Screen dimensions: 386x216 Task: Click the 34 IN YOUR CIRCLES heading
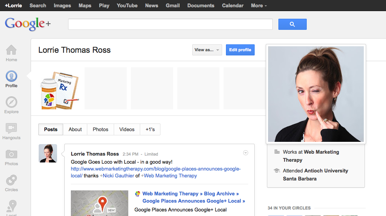(x=289, y=208)
